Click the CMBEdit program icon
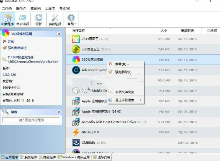220x161 pixels. 76,143
